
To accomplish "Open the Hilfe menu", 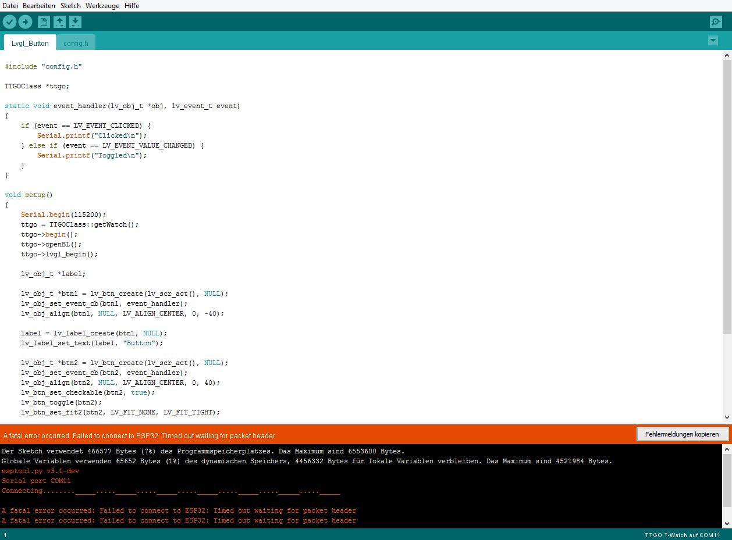I will pos(132,6).
